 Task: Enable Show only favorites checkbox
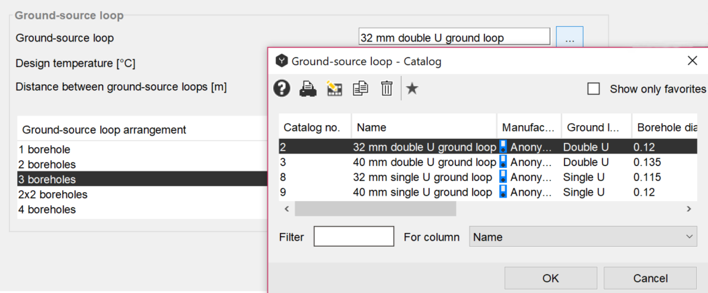(593, 88)
